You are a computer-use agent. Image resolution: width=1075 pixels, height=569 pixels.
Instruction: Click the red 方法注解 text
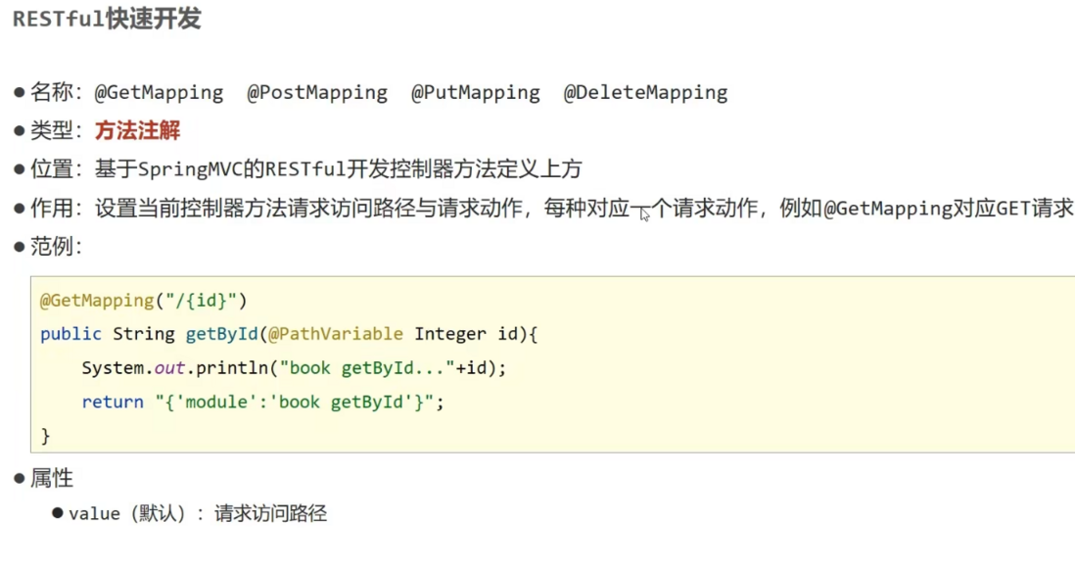pyautogui.click(x=137, y=130)
